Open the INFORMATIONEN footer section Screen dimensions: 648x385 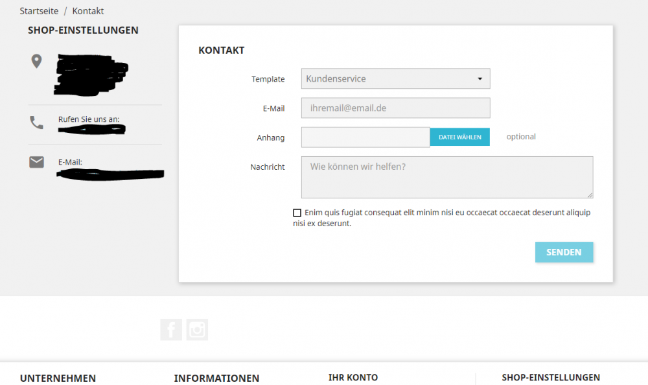click(216, 378)
